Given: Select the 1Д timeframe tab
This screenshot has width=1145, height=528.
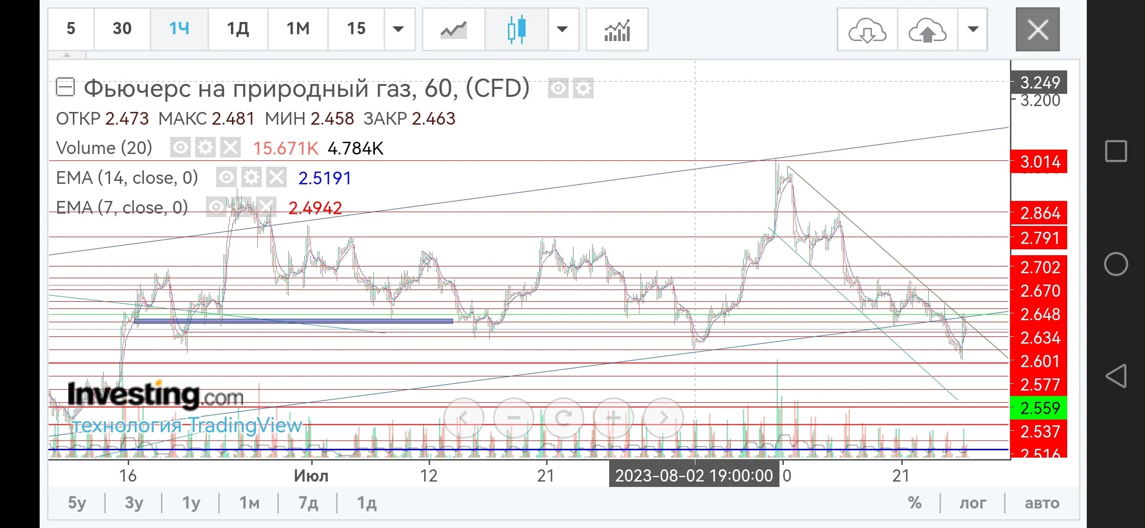Looking at the screenshot, I should [238, 29].
